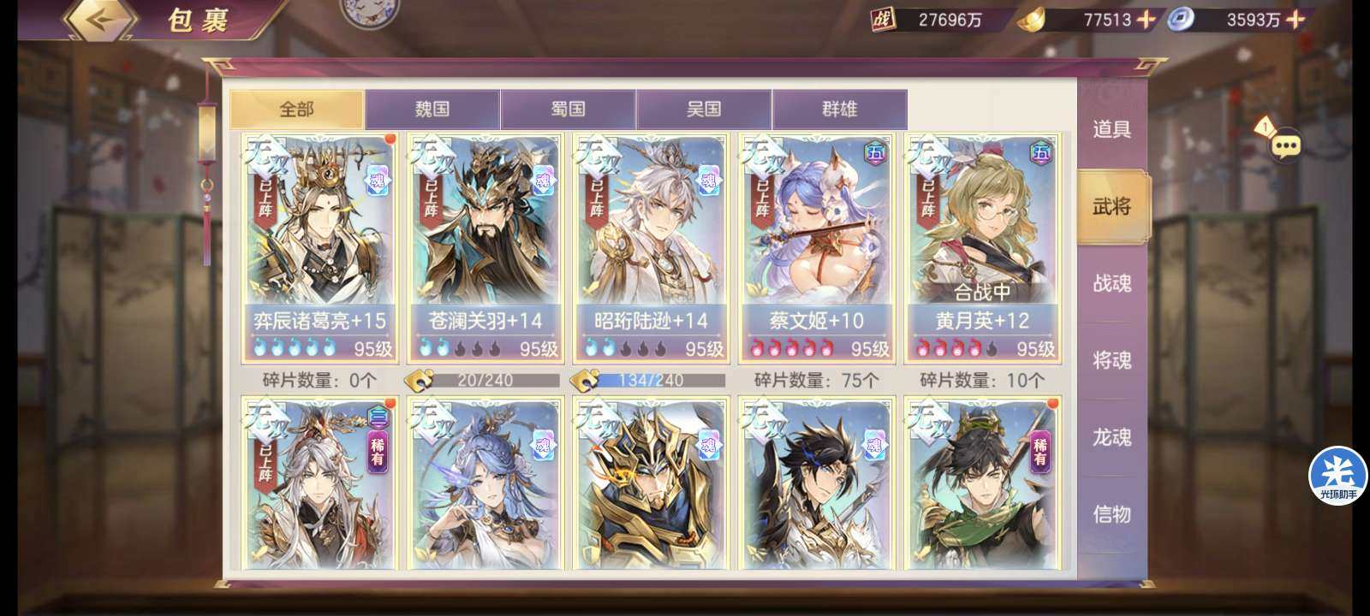
Task: Switch to the 魏国 faction tab
Action: pyautogui.click(x=432, y=110)
